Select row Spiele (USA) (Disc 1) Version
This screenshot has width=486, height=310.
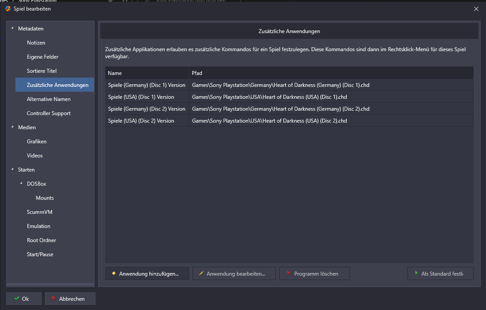coord(289,97)
